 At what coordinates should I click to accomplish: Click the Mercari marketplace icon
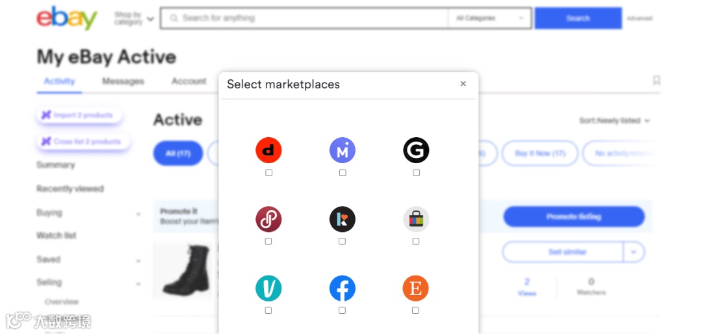point(343,151)
